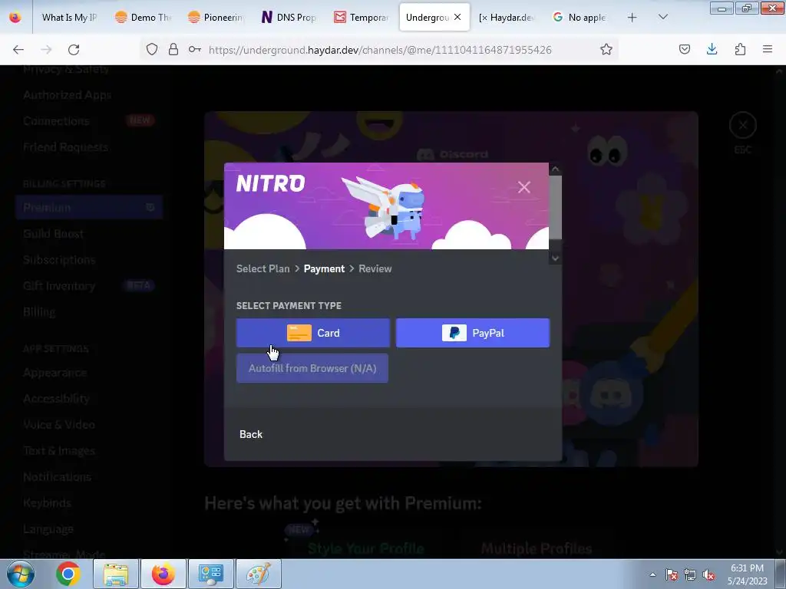786x589 pixels.
Task: Click Payment breadcrumb step
Action: [x=324, y=268]
